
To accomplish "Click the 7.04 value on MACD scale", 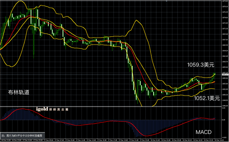I will [x=223, y=108].
